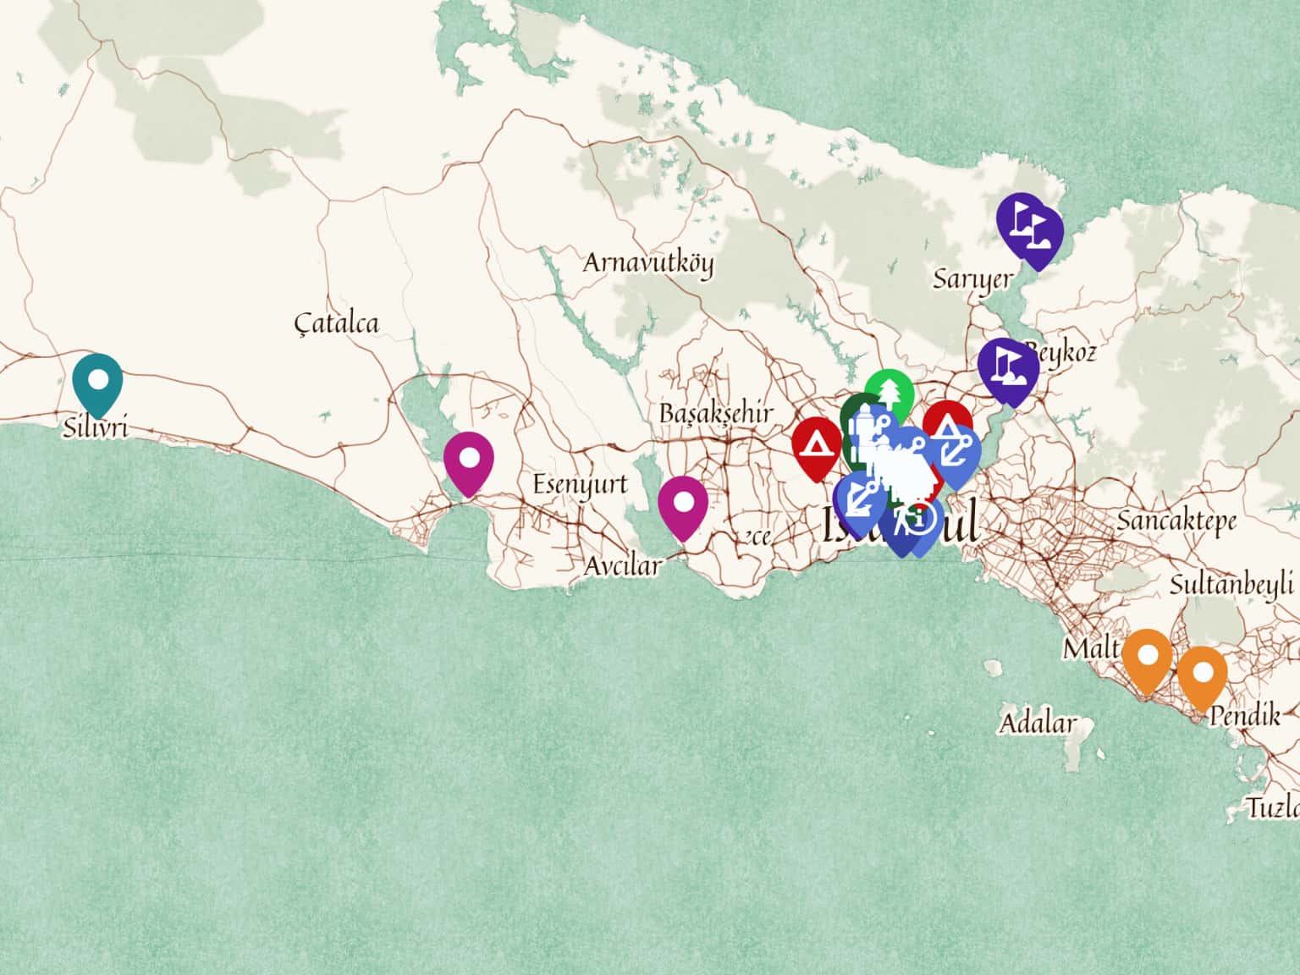Click the Sultanbeyli district label
This screenshot has width=1300, height=975.
[x=1232, y=584]
